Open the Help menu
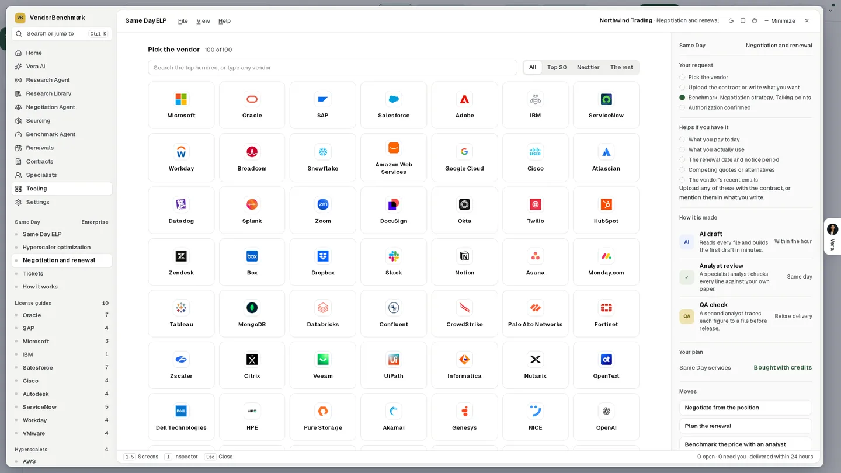This screenshot has width=841, height=473. pyautogui.click(x=224, y=21)
